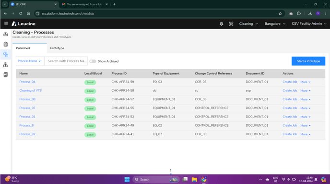
Task: Switch to LEUCINE browser tab
Action: tap(34, 4)
